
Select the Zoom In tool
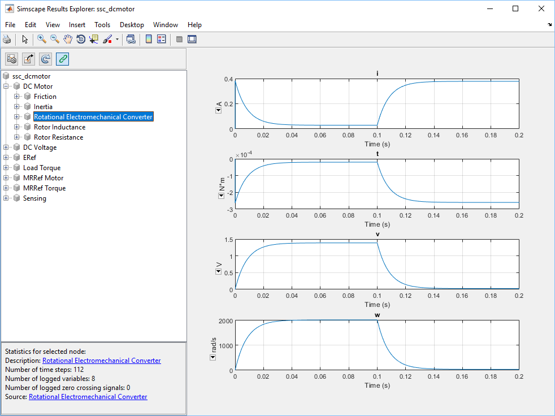click(x=41, y=39)
